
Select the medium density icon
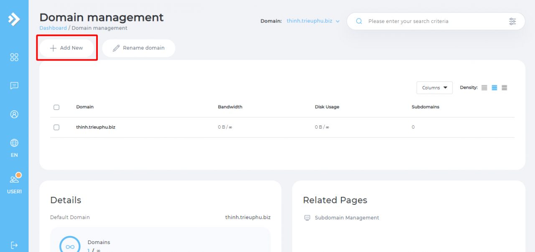tap(494, 88)
